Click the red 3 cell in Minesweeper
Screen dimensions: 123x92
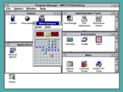click(52, 56)
